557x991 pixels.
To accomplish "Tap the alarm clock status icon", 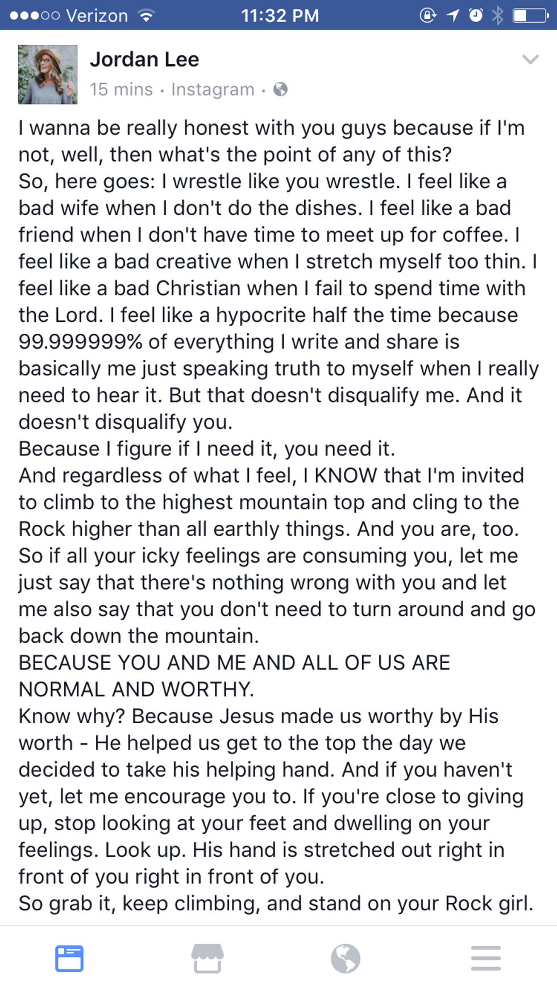I will [476, 15].
